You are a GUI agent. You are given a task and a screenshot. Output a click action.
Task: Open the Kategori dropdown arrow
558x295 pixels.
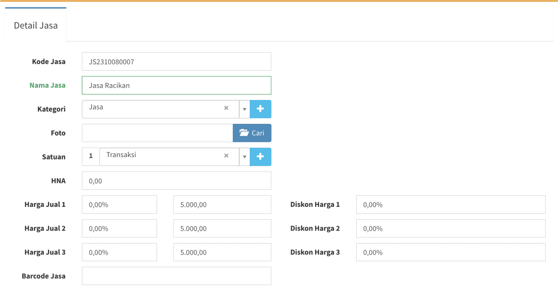click(x=245, y=109)
